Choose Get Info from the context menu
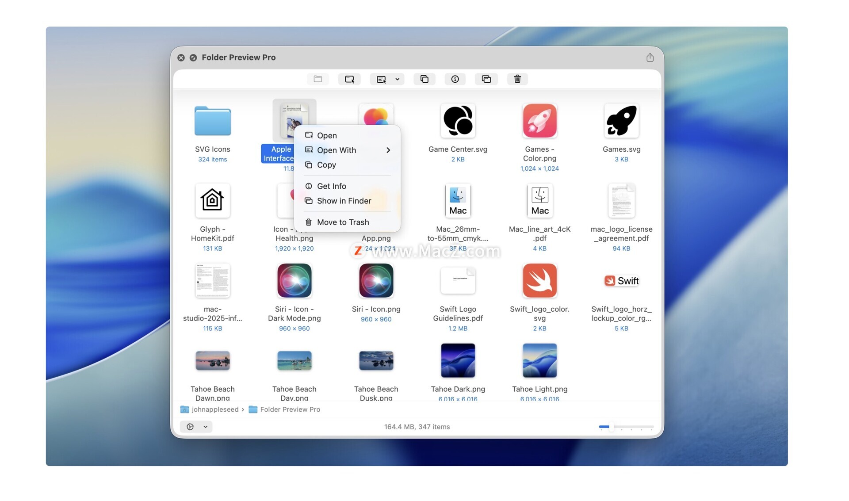Viewport: 849px width, 501px height. pyautogui.click(x=347, y=186)
